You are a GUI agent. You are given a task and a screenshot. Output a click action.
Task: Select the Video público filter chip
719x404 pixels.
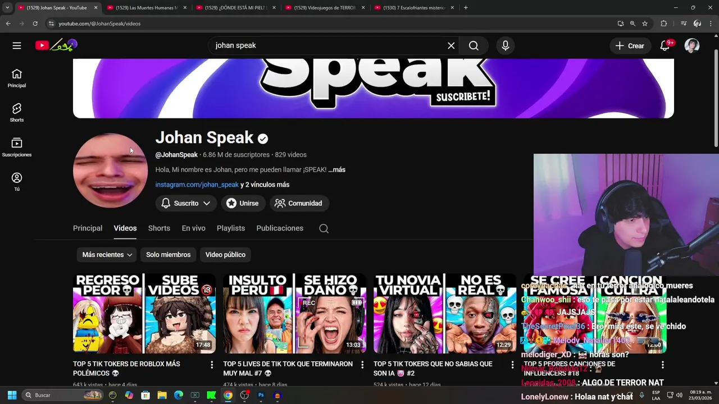pyautogui.click(x=225, y=255)
